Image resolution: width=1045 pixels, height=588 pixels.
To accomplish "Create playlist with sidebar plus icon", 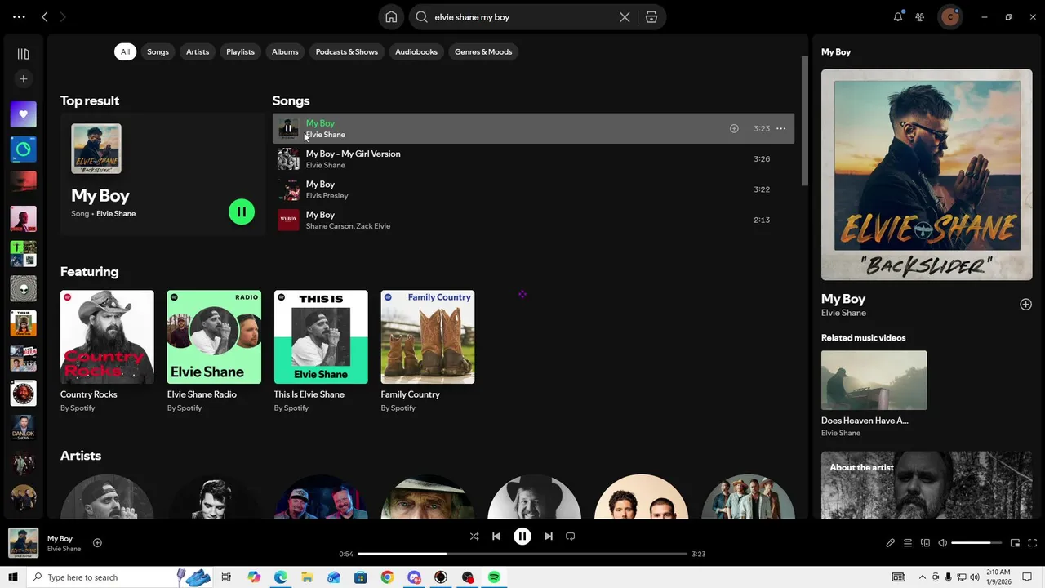I will pos(23,79).
